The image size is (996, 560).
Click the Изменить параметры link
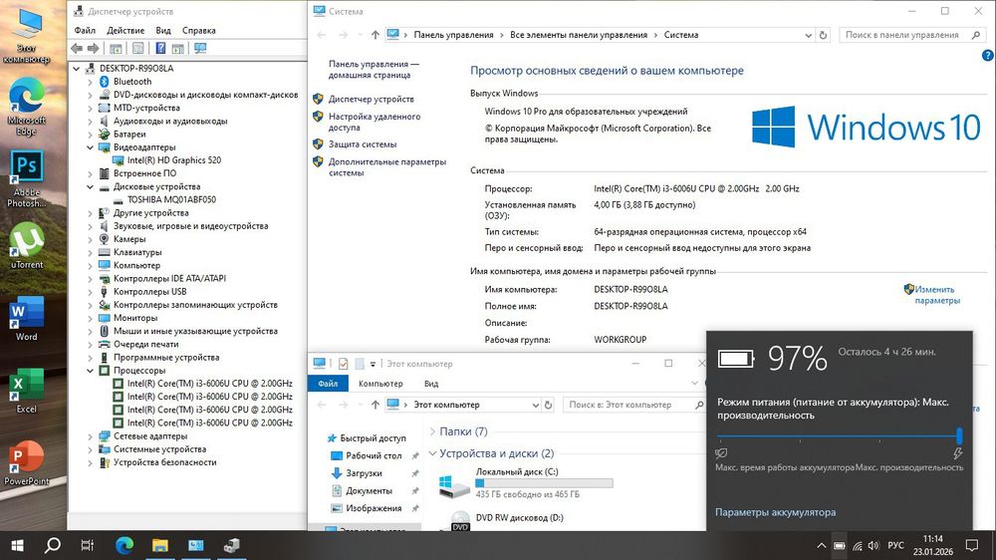point(937,295)
